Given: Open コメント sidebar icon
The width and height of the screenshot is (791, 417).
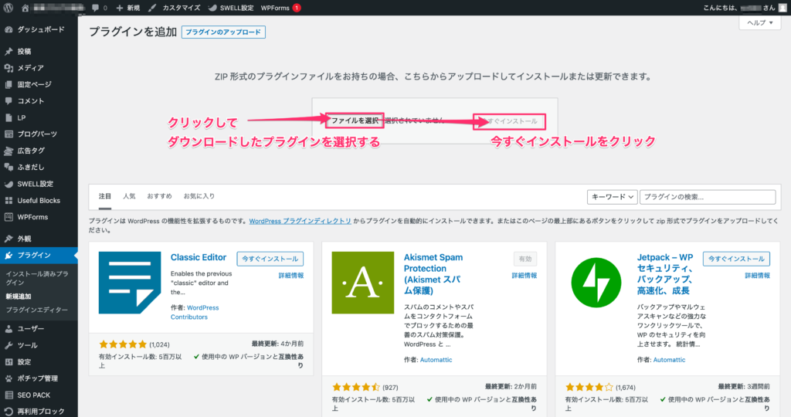Looking at the screenshot, I should (x=8, y=101).
